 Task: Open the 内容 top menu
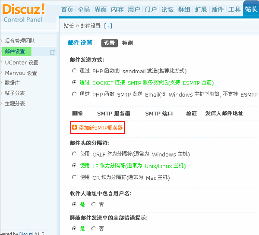tap(117, 9)
